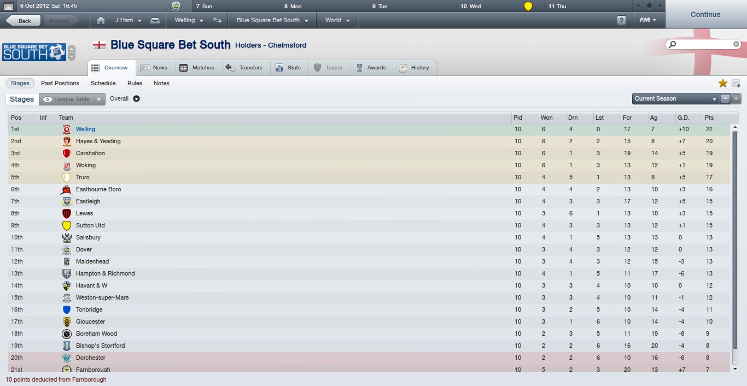Open the calendar icon beside the date

(8, 6)
